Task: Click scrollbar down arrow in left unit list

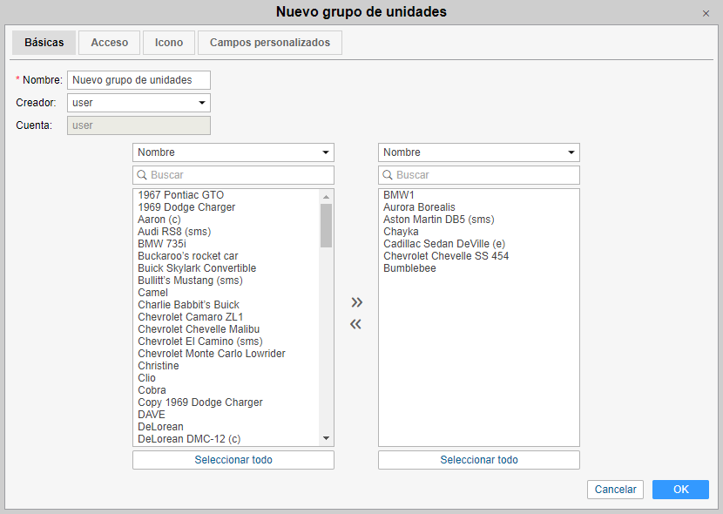Action: [x=327, y=439]
